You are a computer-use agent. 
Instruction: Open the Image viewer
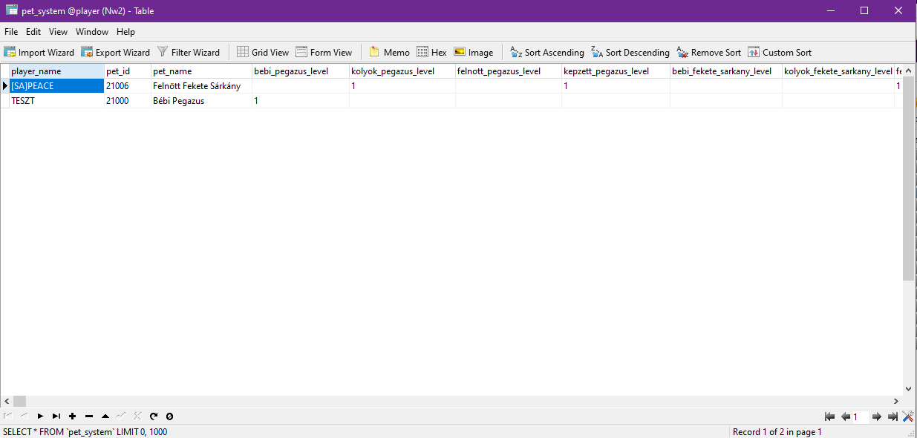click(474, 52)
